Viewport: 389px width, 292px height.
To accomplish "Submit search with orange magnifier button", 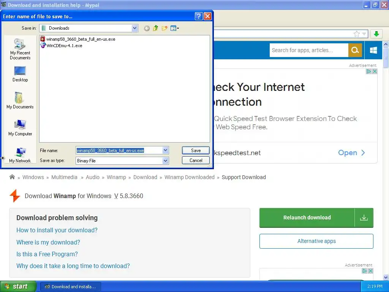I will click(x=355, y=50).
